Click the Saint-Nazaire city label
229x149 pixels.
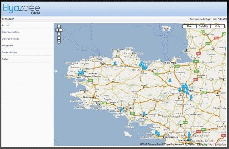(x=171, y=137)
